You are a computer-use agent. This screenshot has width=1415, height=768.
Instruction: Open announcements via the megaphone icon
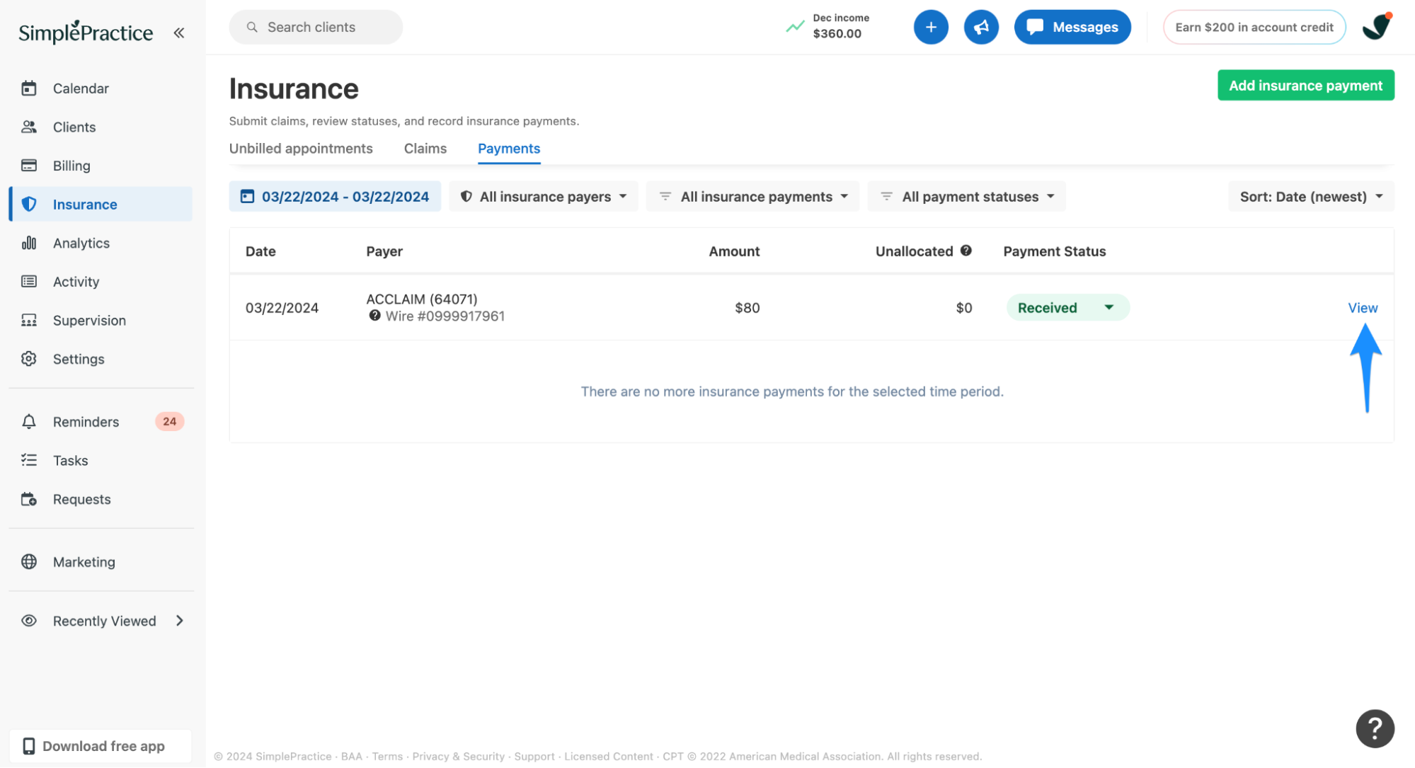(981, 27)
